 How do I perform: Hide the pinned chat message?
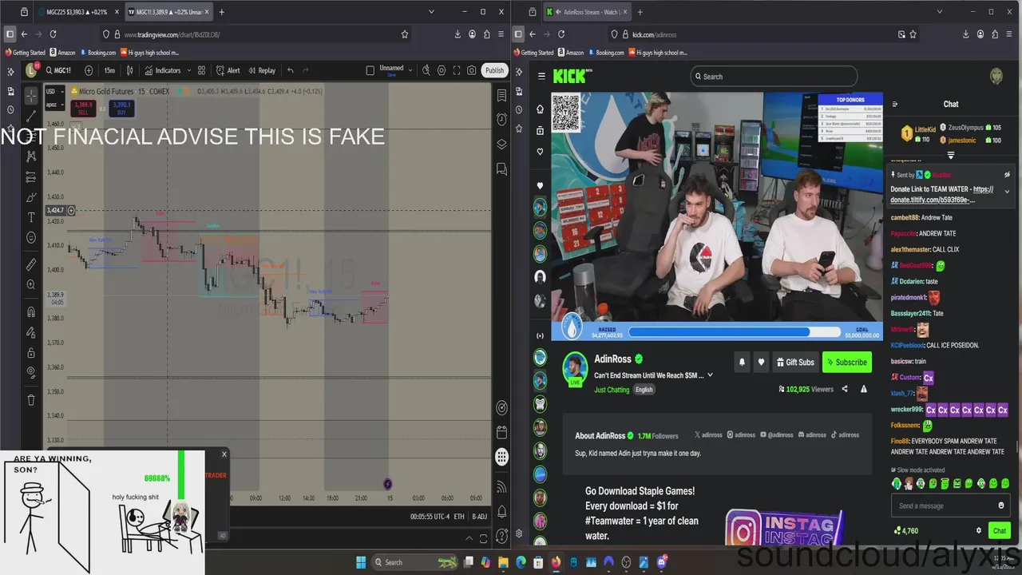[x=1007, y=174]
